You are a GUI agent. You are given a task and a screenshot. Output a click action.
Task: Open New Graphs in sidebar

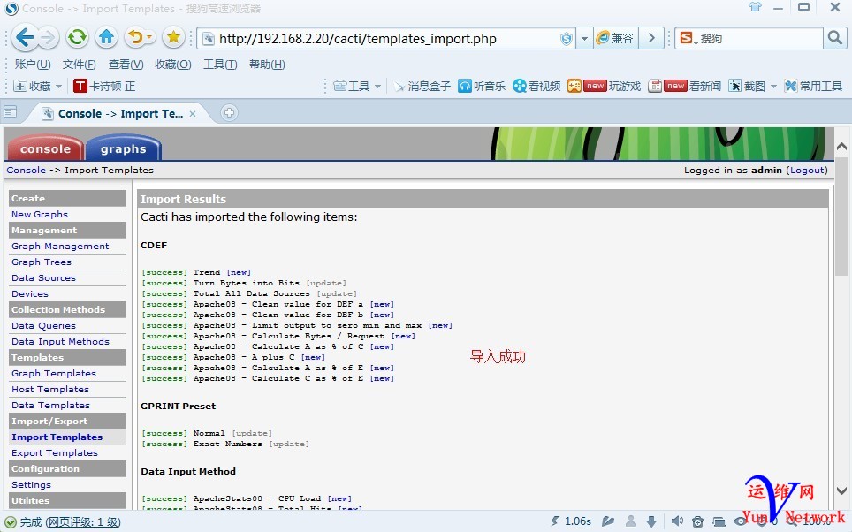click(40, 214)
